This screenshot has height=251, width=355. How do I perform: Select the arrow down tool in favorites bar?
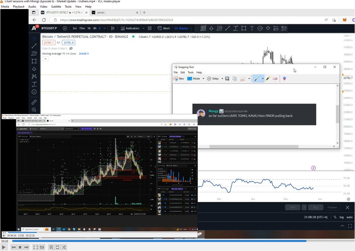(268, 28)
